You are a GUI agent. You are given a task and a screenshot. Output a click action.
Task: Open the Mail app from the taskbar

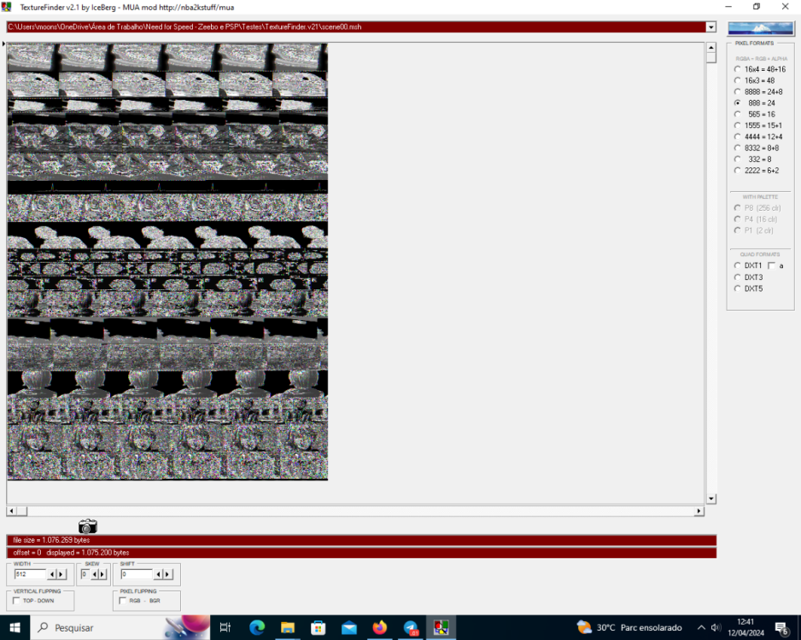coord(349,628)
